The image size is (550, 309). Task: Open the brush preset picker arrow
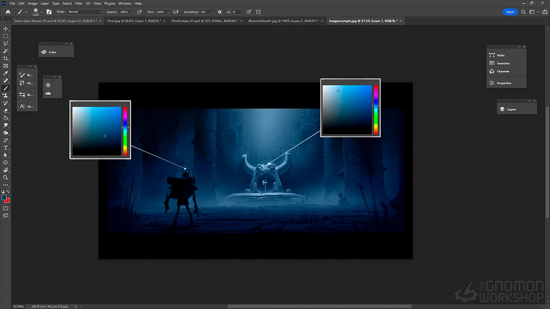[x=42, y=12]
